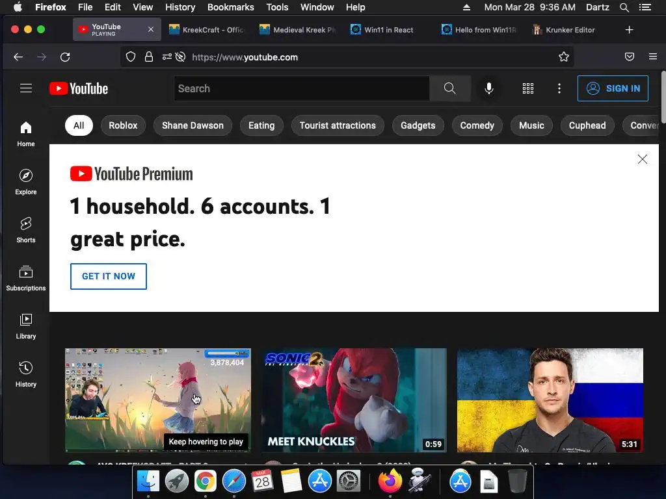Click the eject icon in menu bar

[466, 7]
